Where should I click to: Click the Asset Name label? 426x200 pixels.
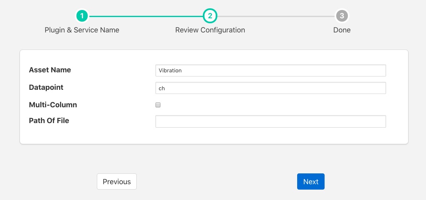[50, 70]
